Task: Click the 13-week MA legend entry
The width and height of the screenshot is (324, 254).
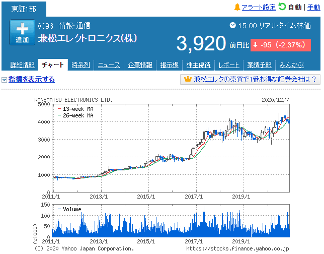Action: click(75, 109)
